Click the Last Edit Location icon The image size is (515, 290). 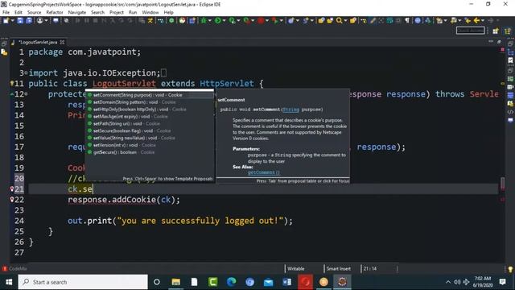coord(468,20)
